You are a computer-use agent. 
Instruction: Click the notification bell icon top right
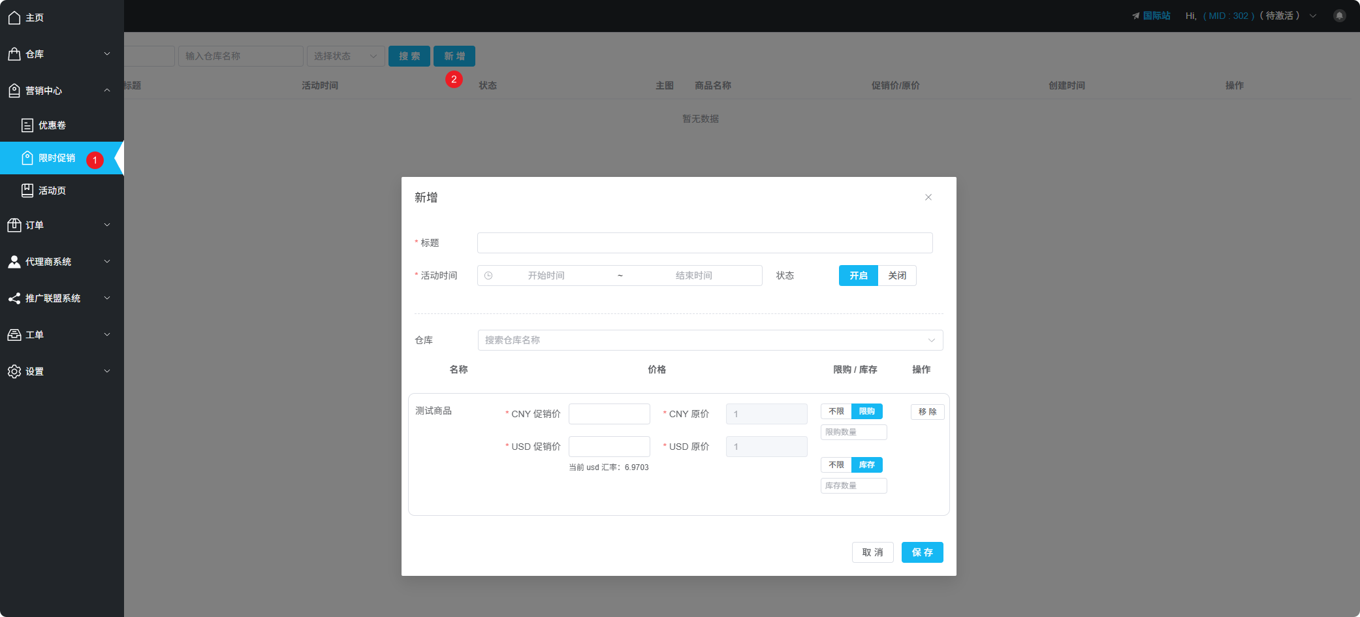pyautogui.click(x=1340, y=15)
